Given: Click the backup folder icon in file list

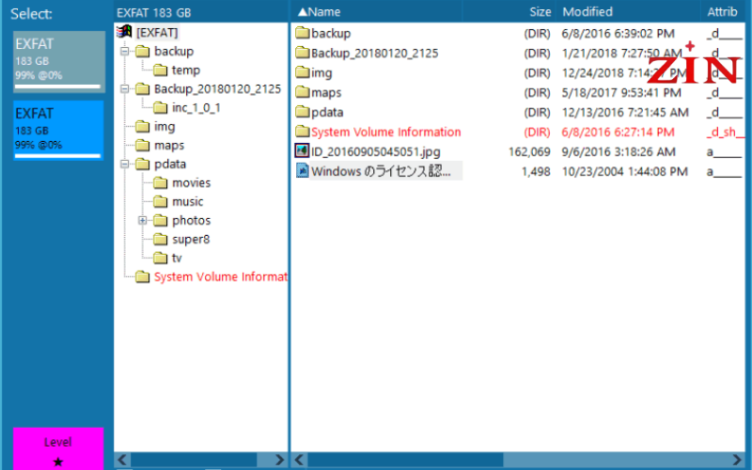Looking at the screenshot, I should [302, 33].
